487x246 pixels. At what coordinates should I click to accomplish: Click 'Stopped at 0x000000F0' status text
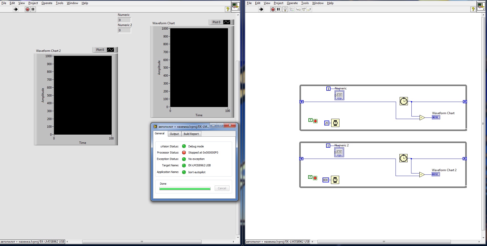203,153
